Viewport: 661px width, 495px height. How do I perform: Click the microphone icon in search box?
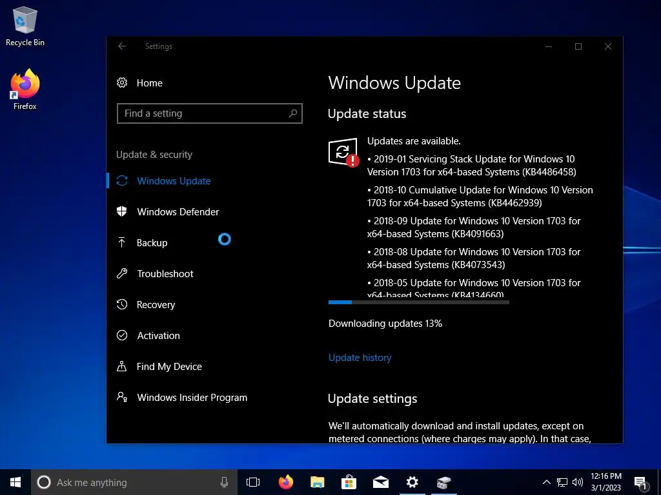click(224, 482)
